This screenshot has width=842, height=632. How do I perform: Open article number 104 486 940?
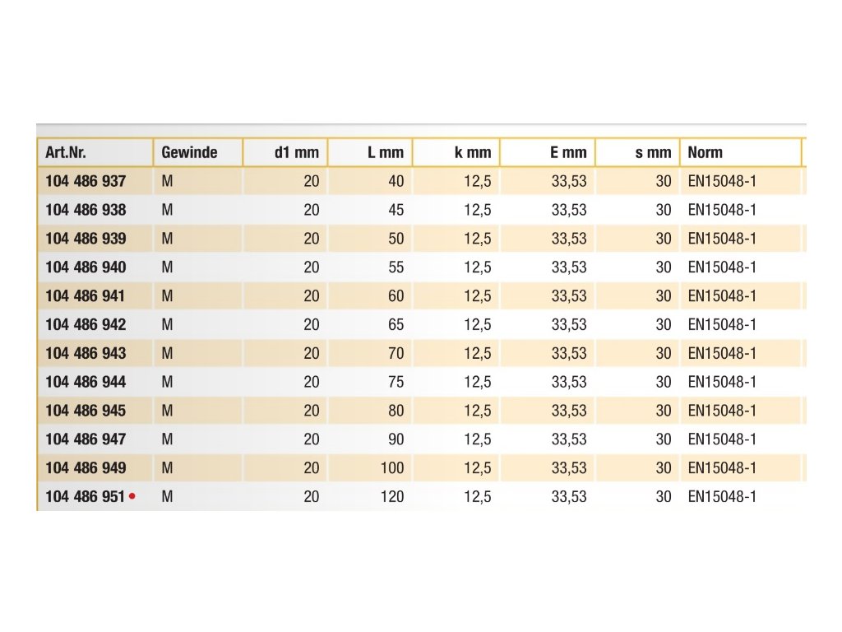coord(86,267)
